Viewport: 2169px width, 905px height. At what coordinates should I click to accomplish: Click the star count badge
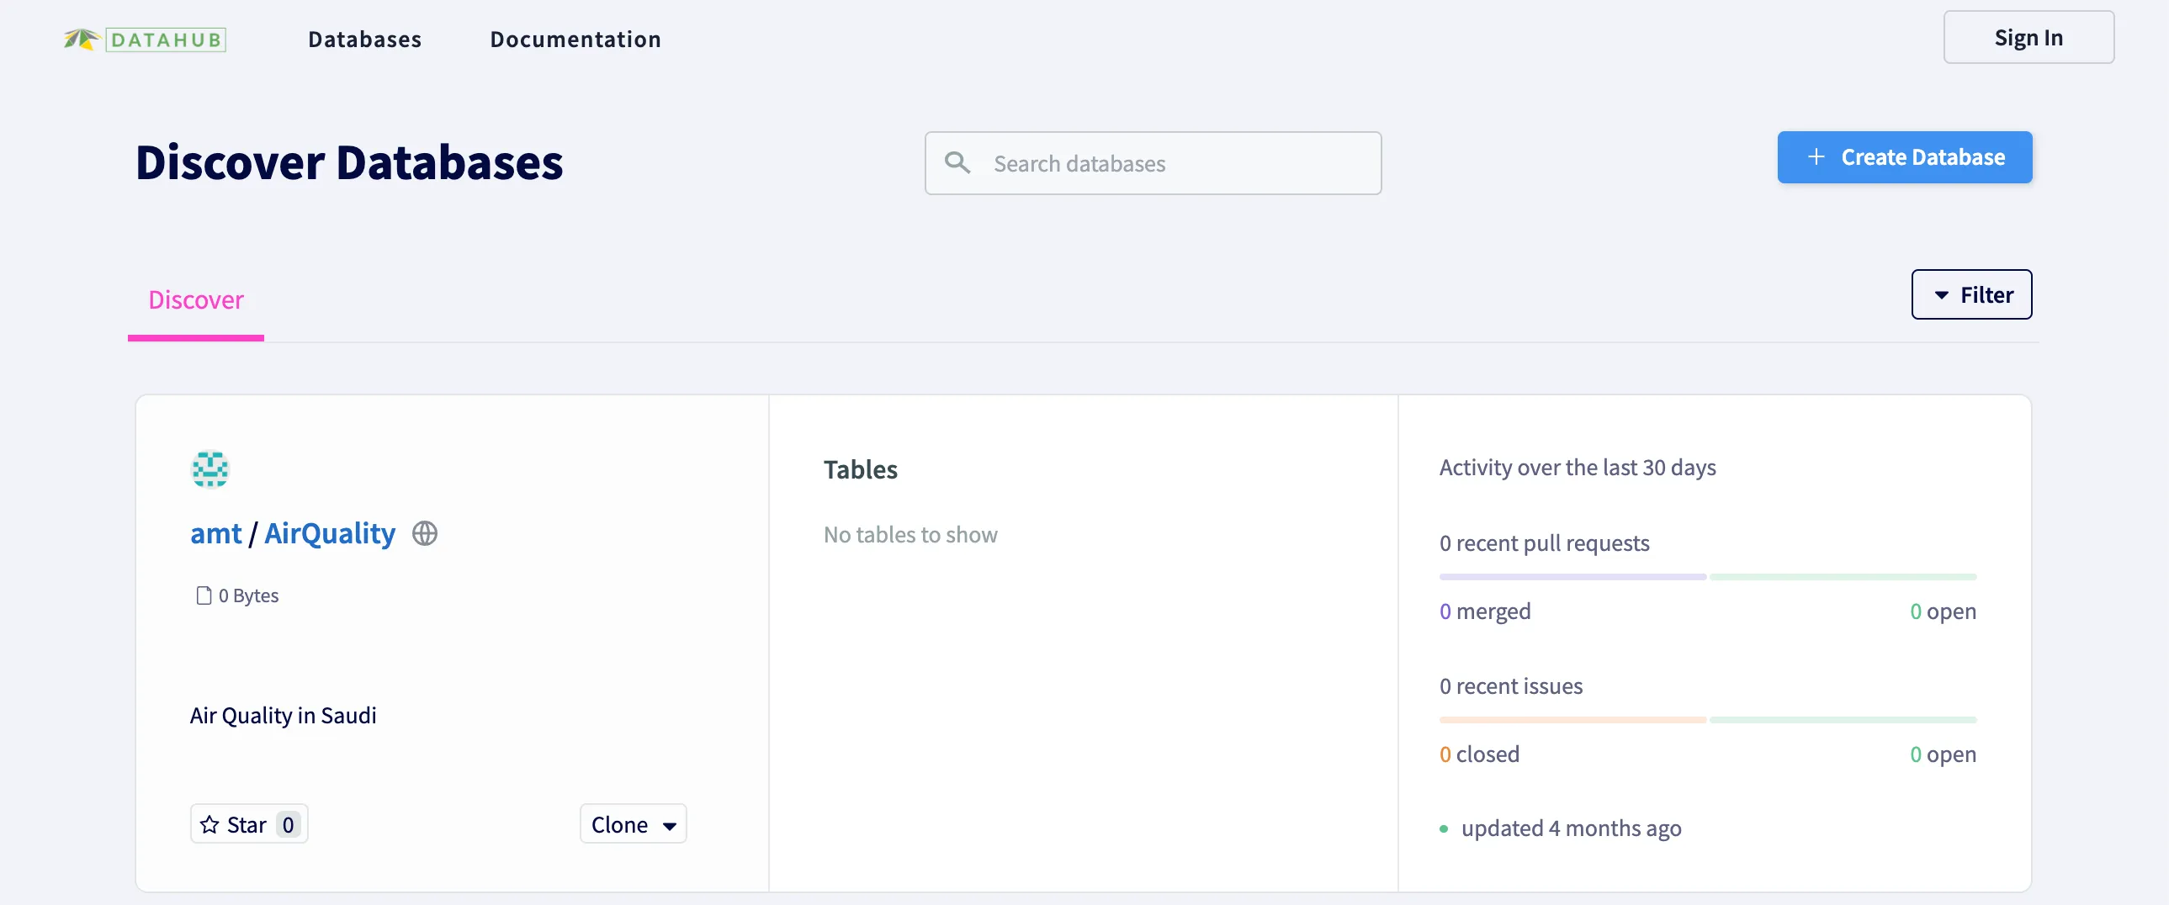tap(288, 824)
